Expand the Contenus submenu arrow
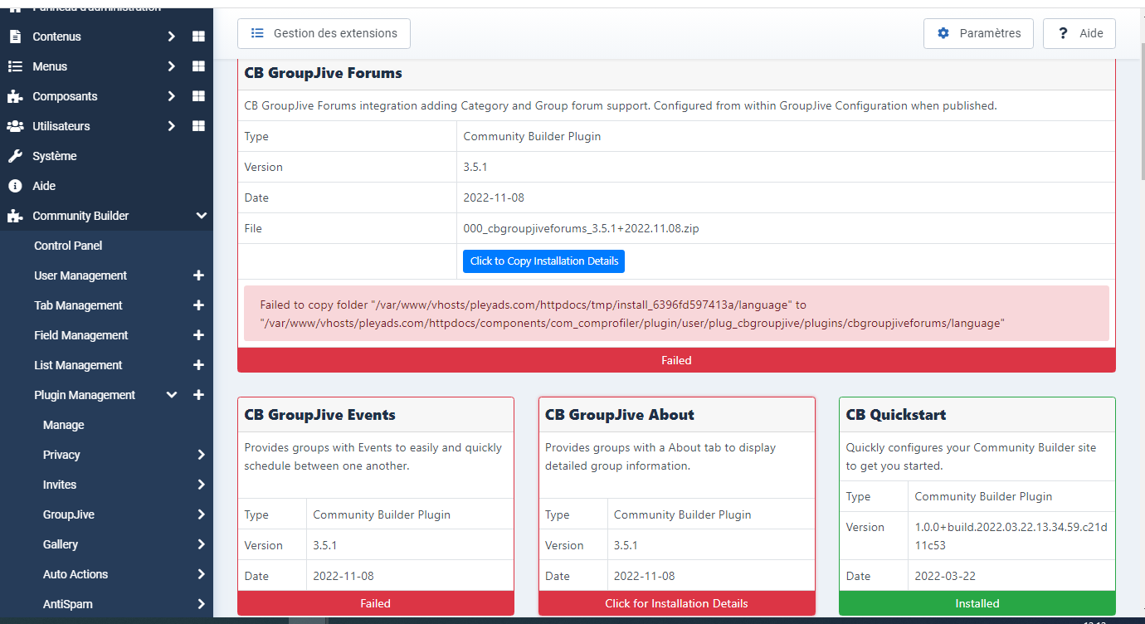 coord(171,37)
